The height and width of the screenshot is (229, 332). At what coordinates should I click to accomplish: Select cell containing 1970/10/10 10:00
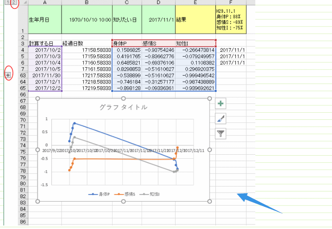coord(87,20)
